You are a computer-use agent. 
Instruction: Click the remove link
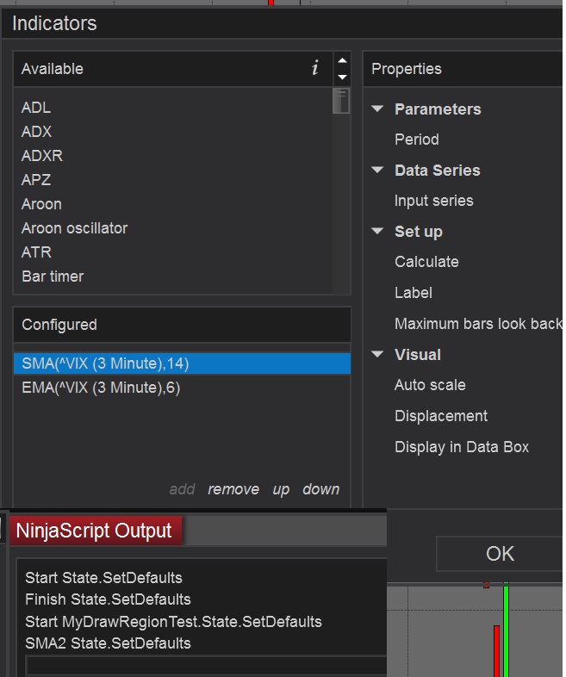[233, 489]
